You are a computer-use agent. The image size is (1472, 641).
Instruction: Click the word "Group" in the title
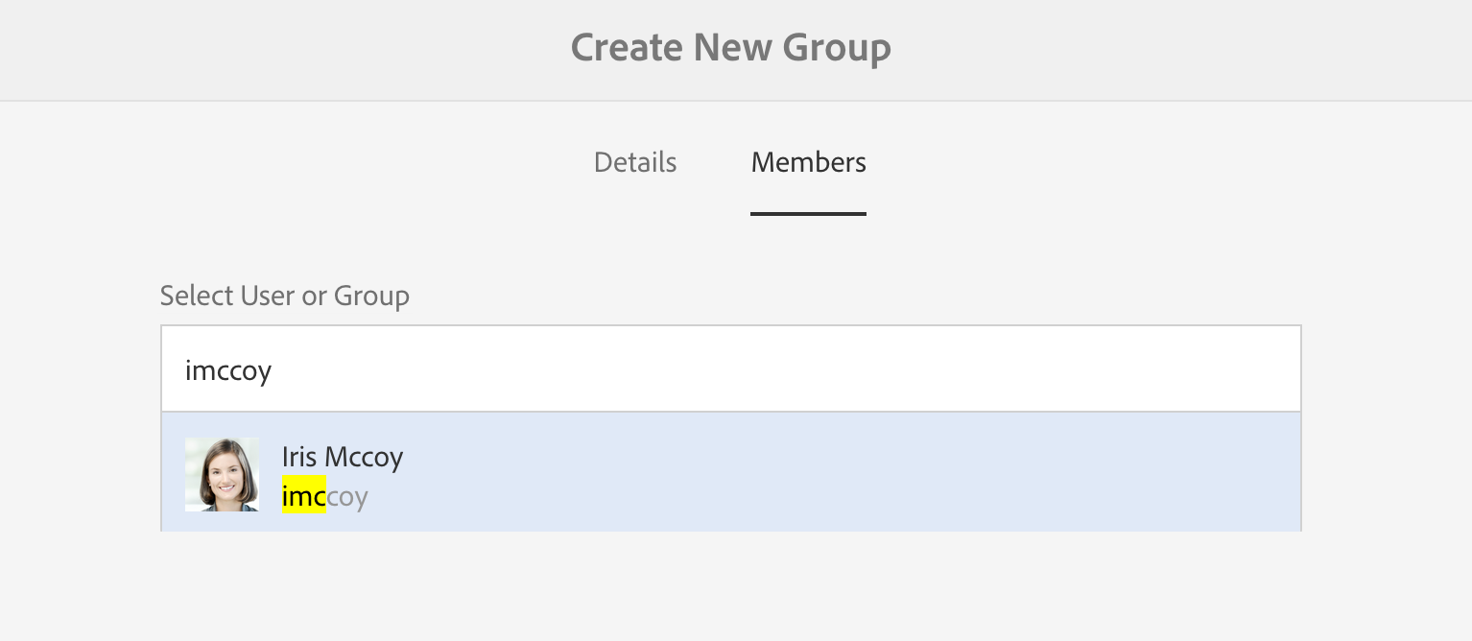(838, 47)
